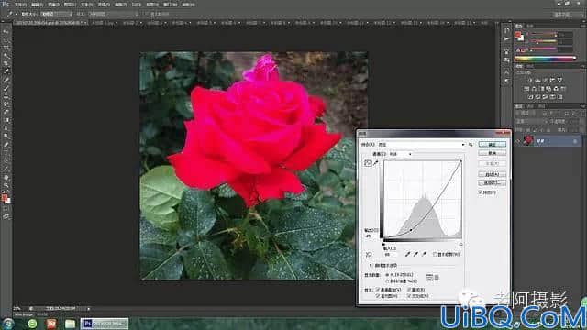
Task: Pick the black point eyedropper in Curves
Action: point(407,254)
